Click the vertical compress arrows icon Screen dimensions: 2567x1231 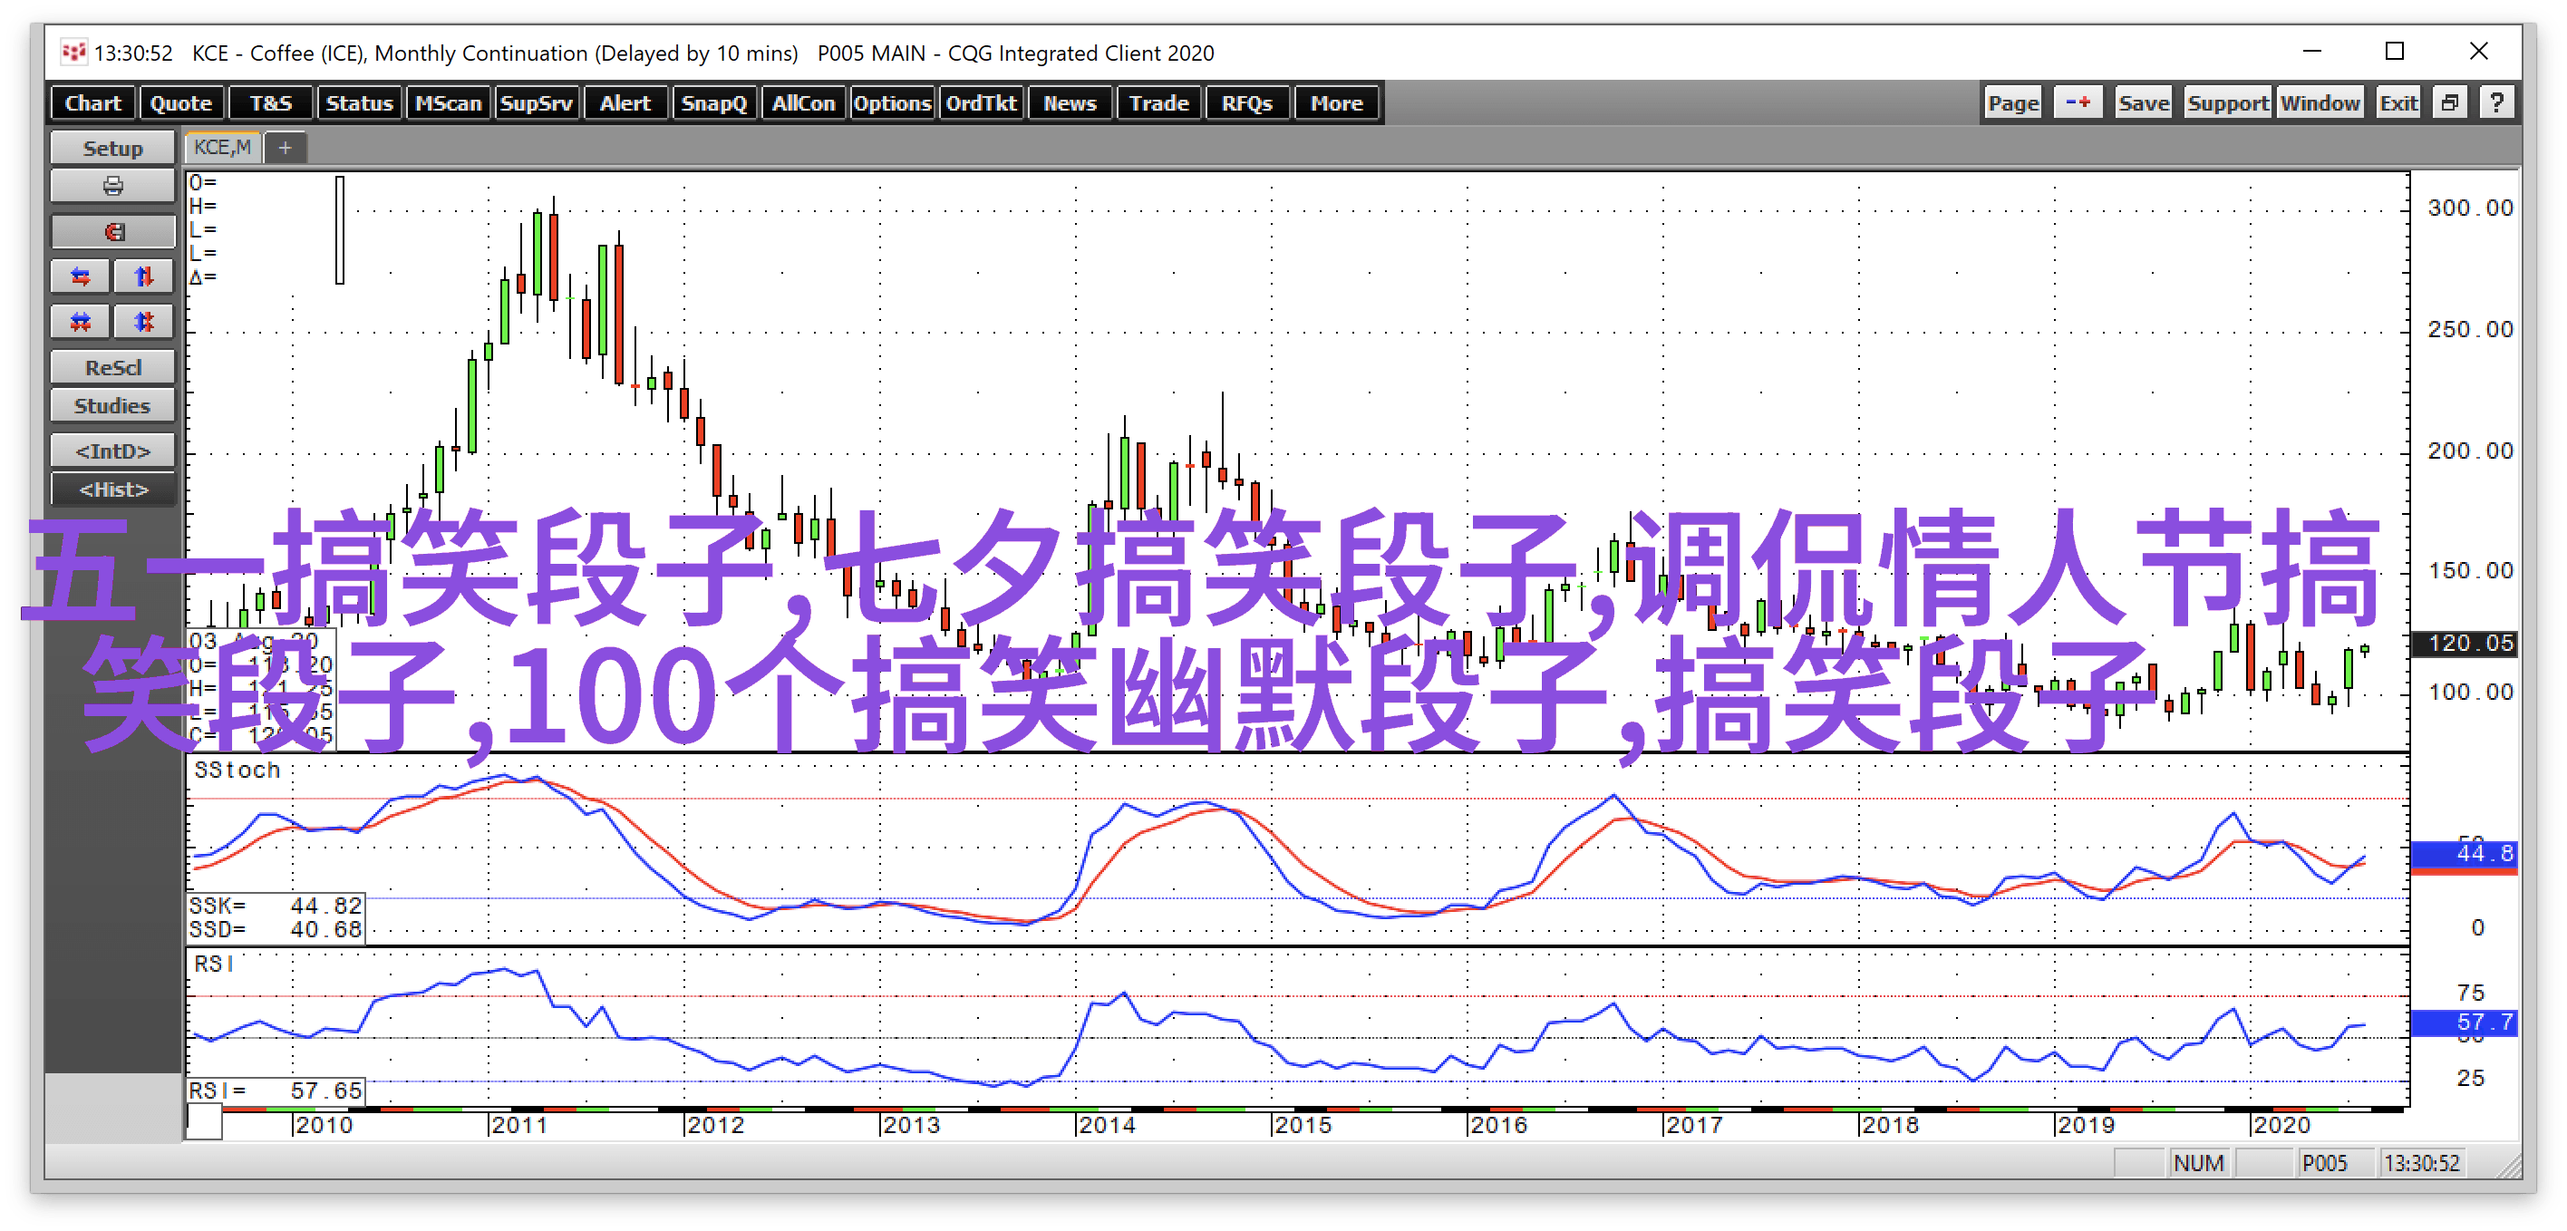(x=144, y=321)
